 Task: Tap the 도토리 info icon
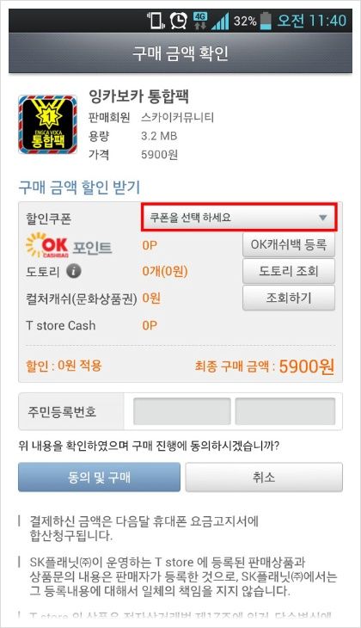point(74,271)
